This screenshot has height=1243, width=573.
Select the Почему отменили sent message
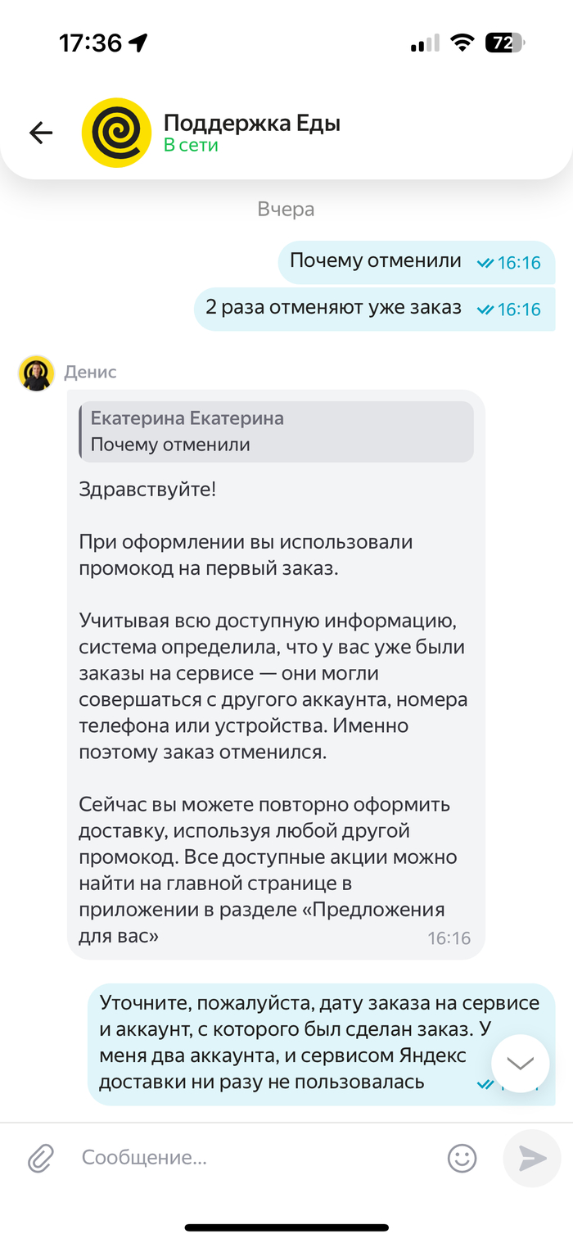click(x=417, y=261)
